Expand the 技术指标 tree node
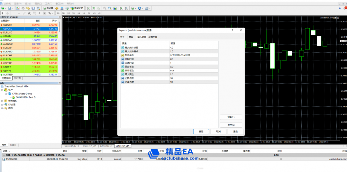Image resolution: width=347 pixels, height=172 pixels. (2, 101)
